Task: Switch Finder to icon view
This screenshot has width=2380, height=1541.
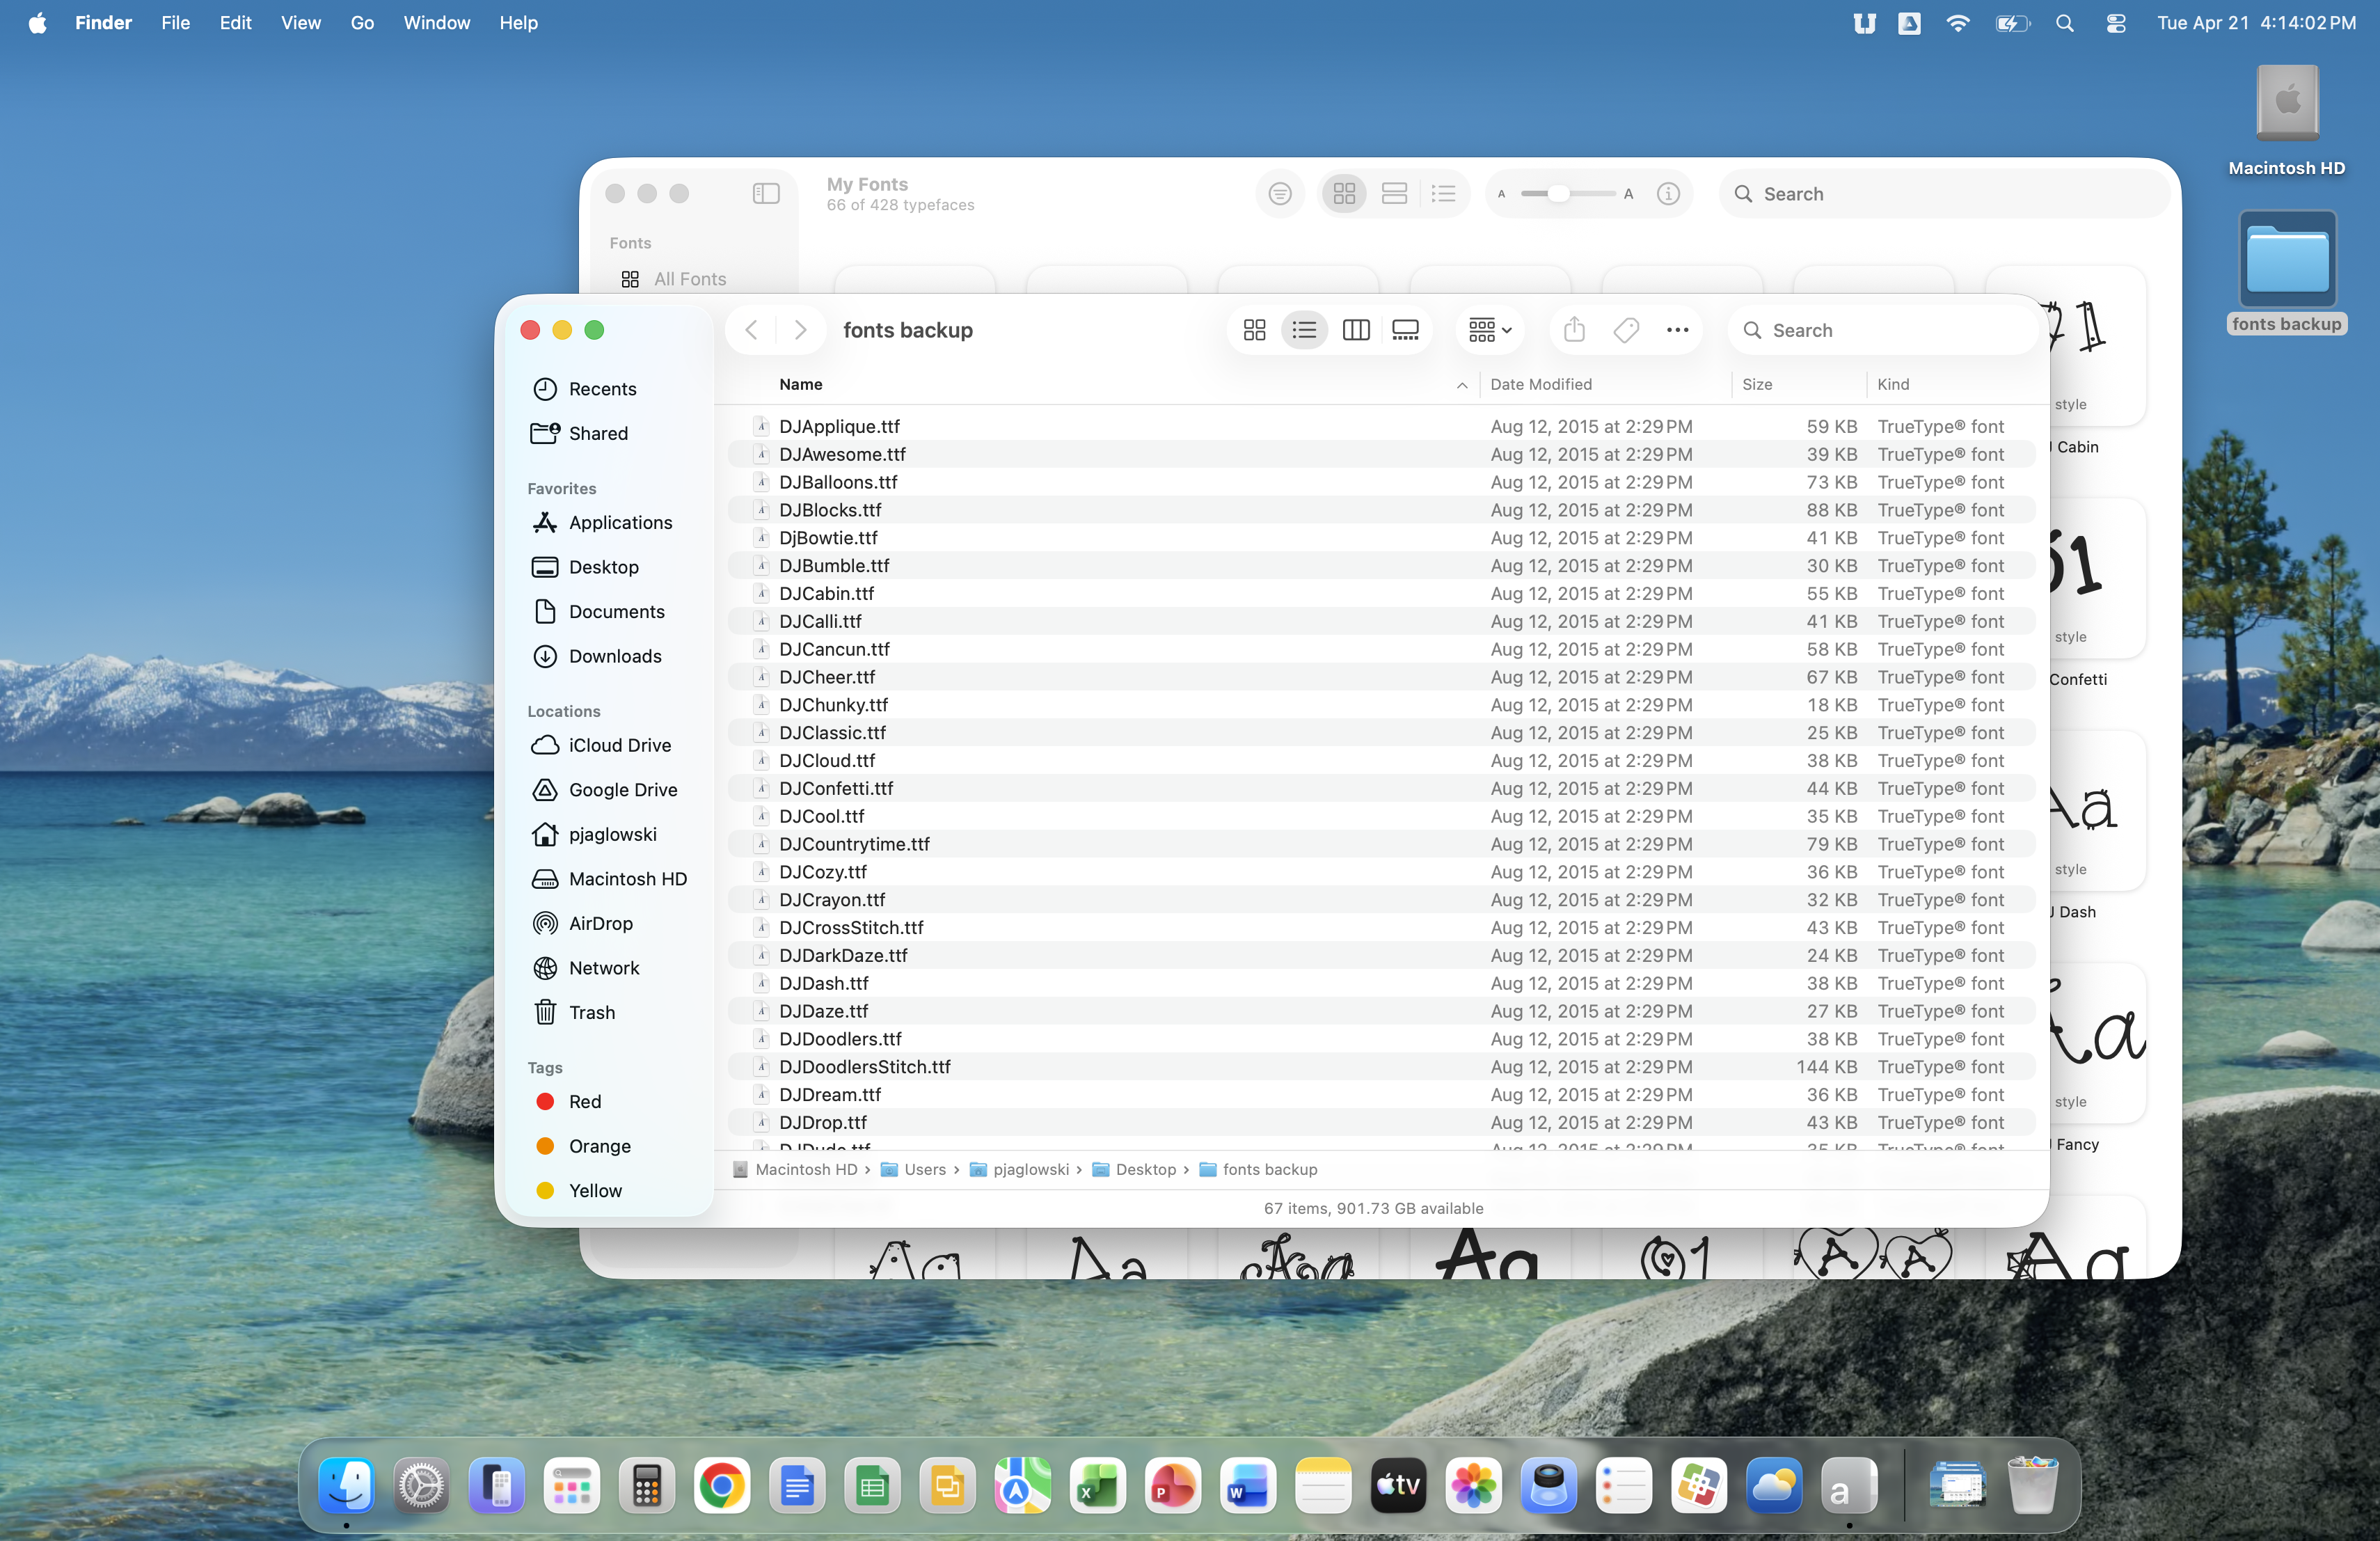Action: (x=1254, y=330)
